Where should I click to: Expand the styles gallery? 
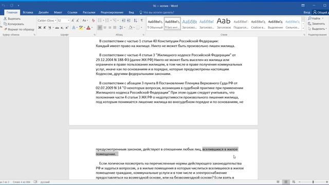(x=303, y=29)
